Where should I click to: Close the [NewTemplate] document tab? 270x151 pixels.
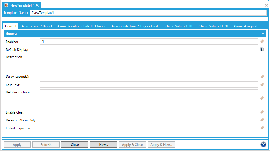(37, 5)
